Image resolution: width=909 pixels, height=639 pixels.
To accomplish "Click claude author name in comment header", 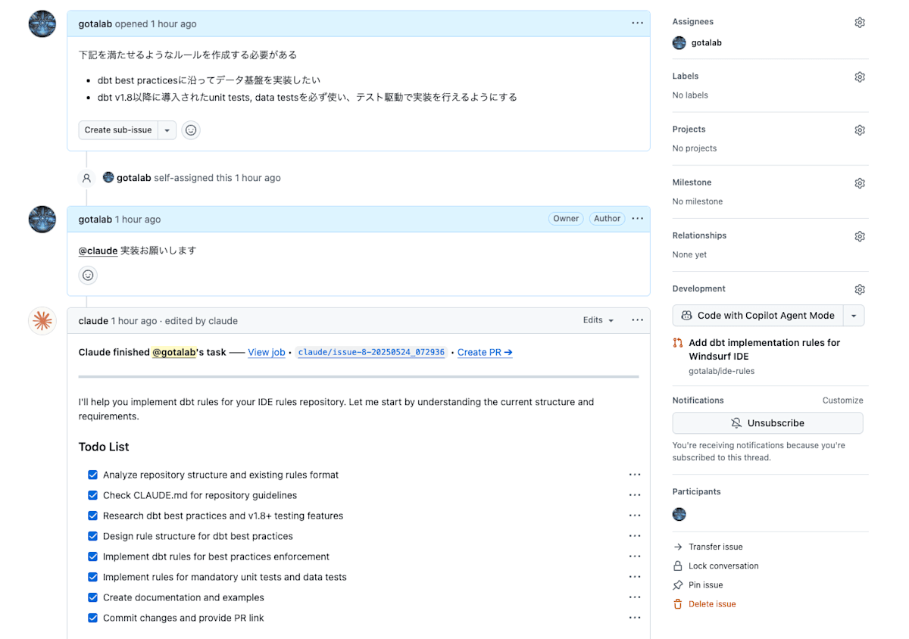I will [93, 321].
